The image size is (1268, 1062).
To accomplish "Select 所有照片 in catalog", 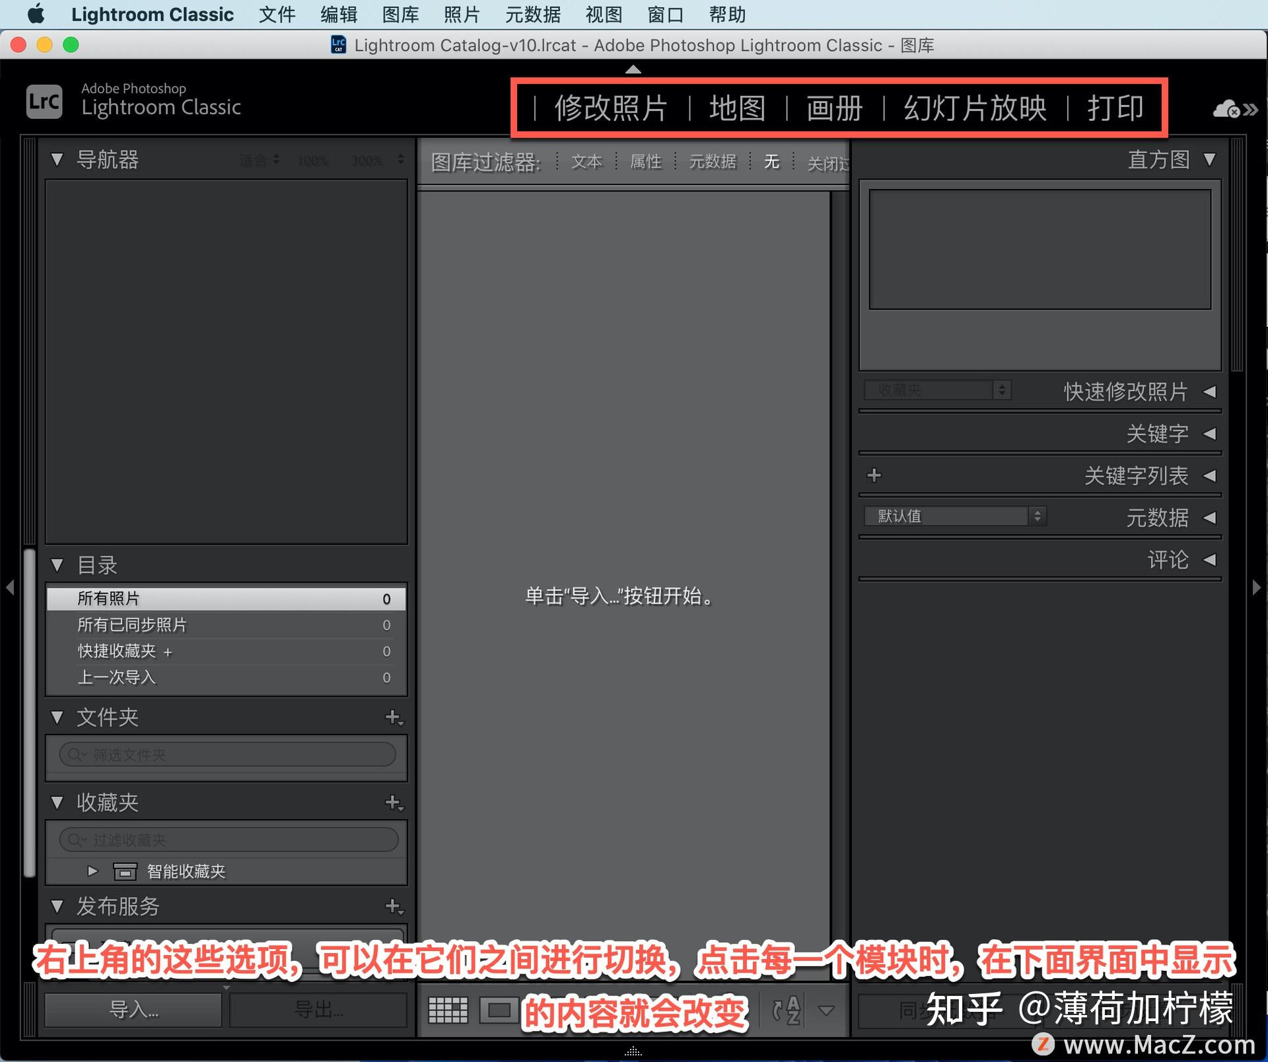I will 226,598.
